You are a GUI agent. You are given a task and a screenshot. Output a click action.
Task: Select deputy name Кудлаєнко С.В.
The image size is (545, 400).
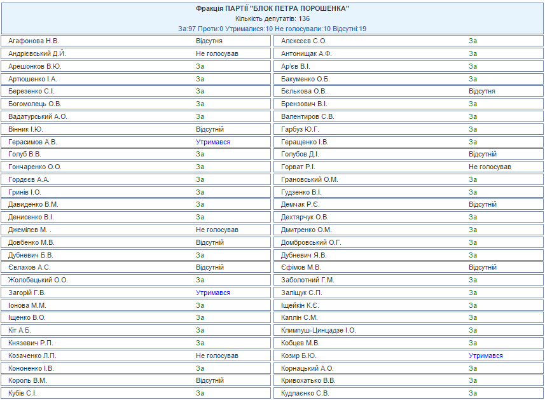pos(305,393)
